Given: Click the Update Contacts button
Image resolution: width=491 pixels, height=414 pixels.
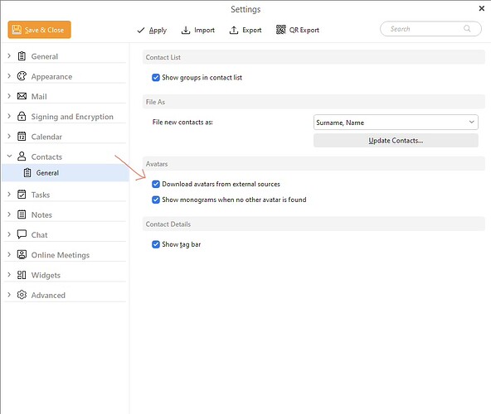Looking at the screenshot, I should click(396, 141).
